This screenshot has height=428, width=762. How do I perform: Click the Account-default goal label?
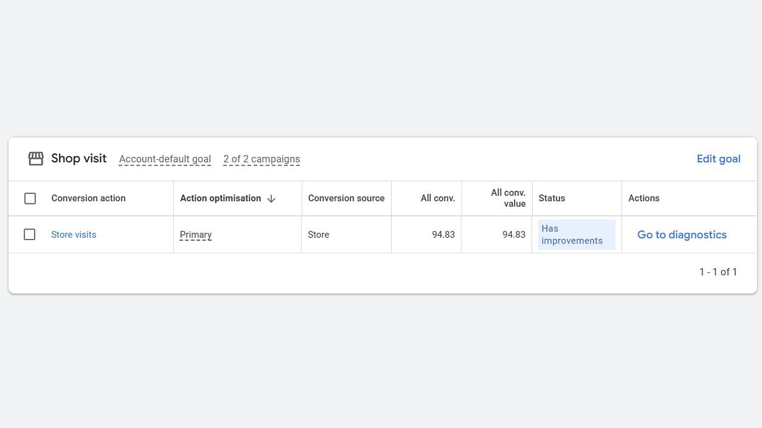pos(165,159)
